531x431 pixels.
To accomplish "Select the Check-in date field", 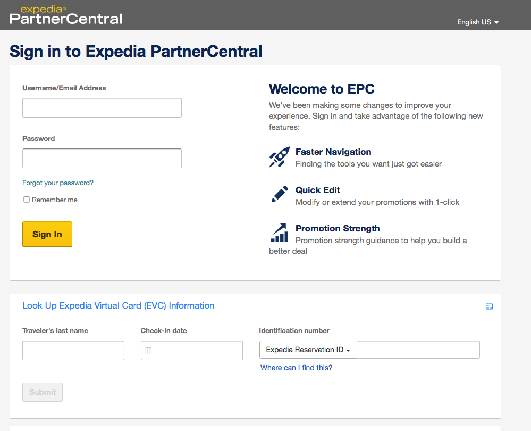I will point(197,351).
